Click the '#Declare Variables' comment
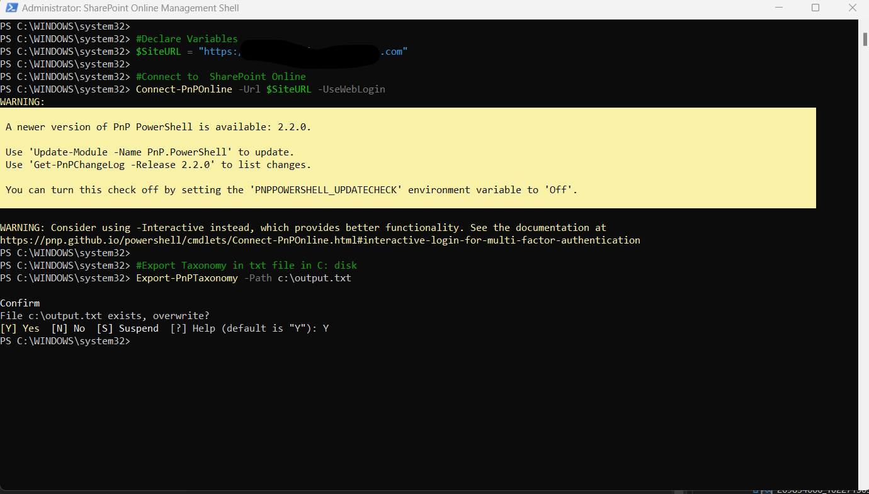Image resolution: width=869 pixels, height=494 pixels. coord(187,39)
